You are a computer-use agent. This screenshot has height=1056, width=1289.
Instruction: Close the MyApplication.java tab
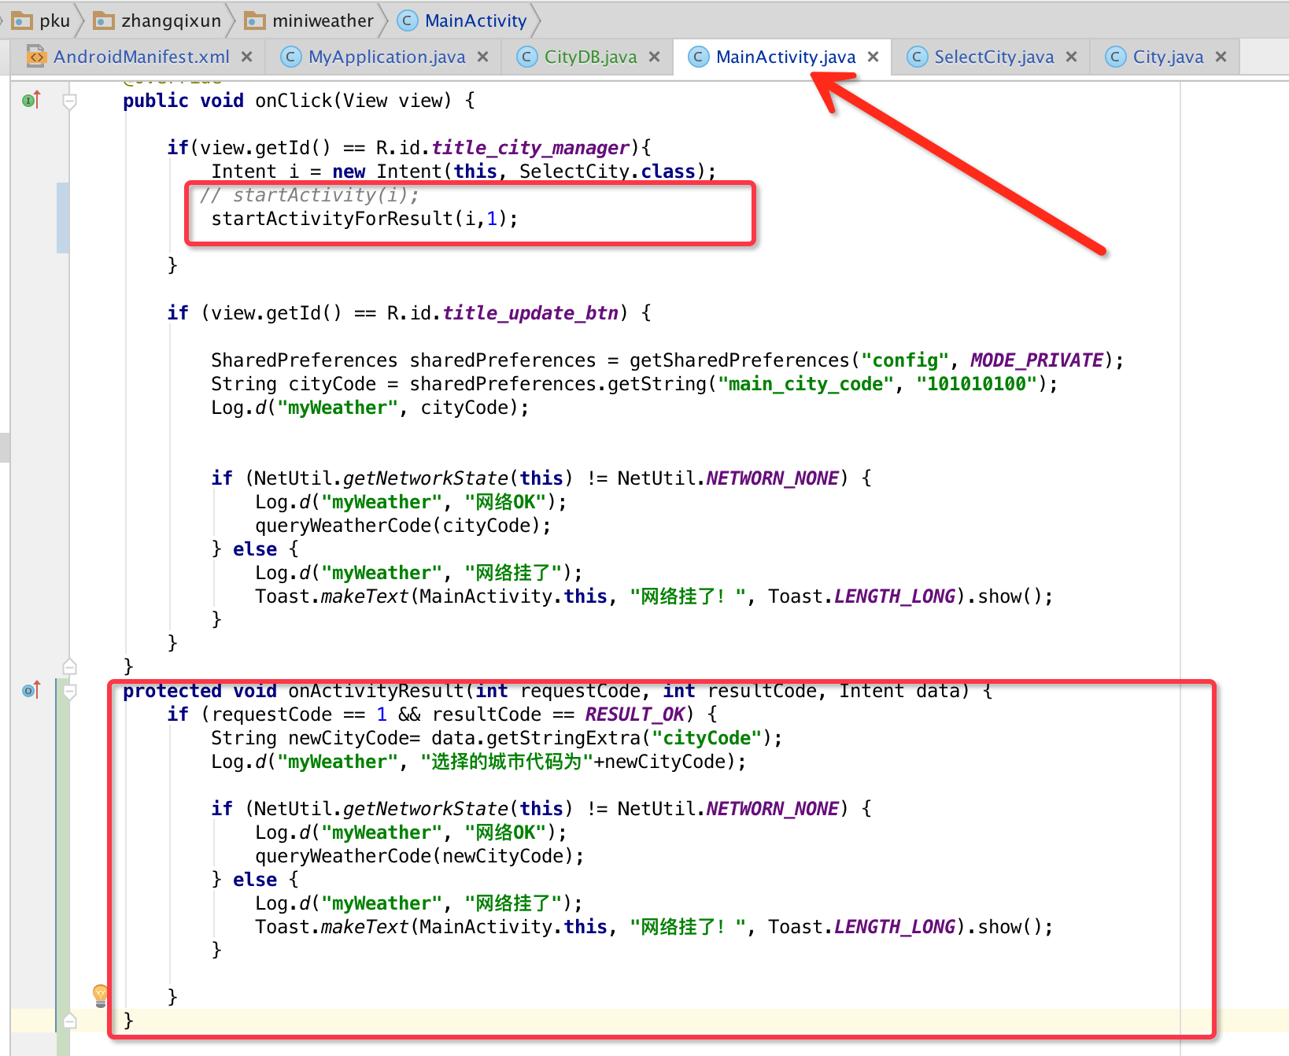coord(482,57)
